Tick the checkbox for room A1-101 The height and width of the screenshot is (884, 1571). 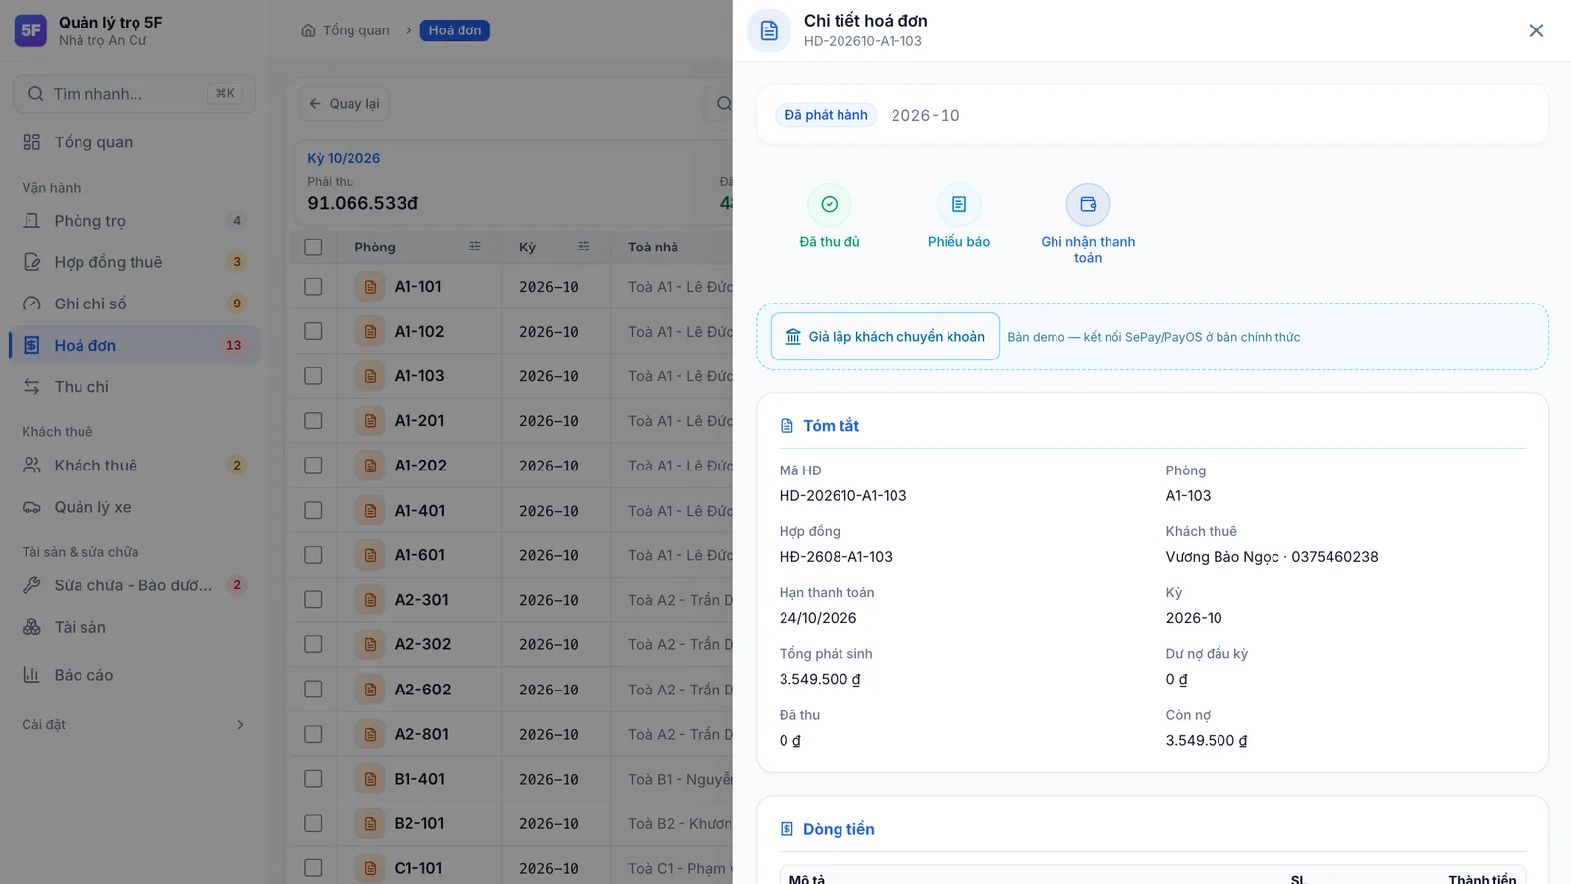point(313,287)
